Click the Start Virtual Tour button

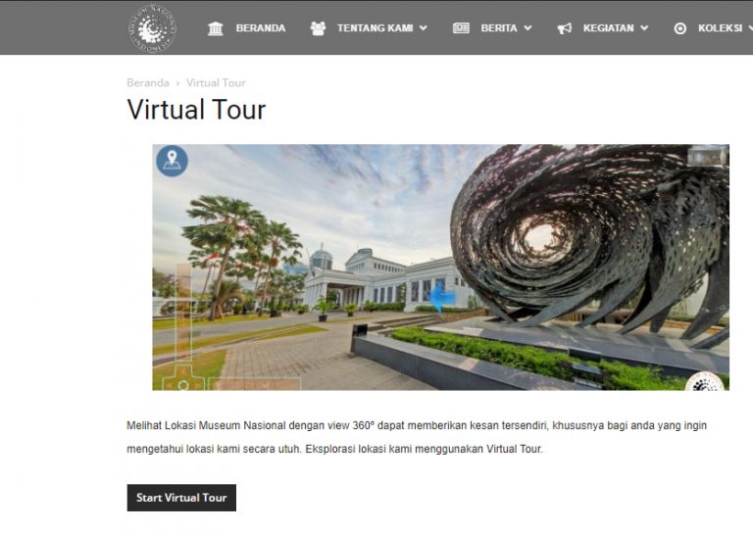[181, 498]
